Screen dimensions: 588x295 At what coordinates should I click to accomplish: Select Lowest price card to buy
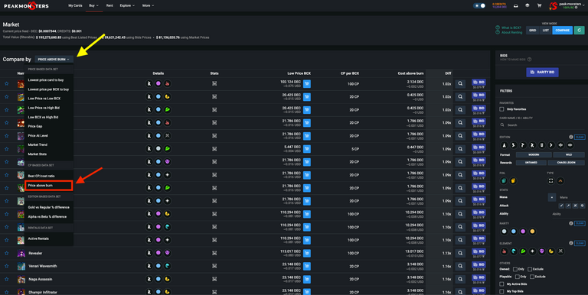[46, 80]
